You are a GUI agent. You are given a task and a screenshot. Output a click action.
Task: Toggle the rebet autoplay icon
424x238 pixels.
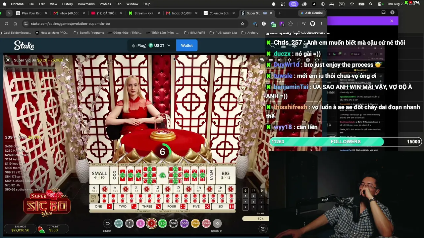click(x=263, y=228)
